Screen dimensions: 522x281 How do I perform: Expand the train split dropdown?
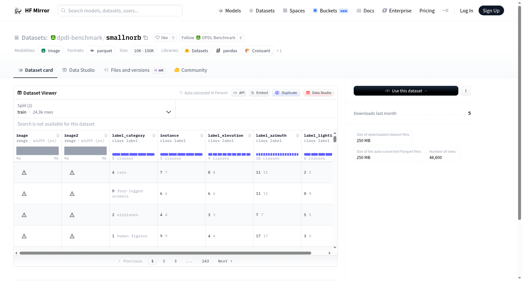point(95,109)
